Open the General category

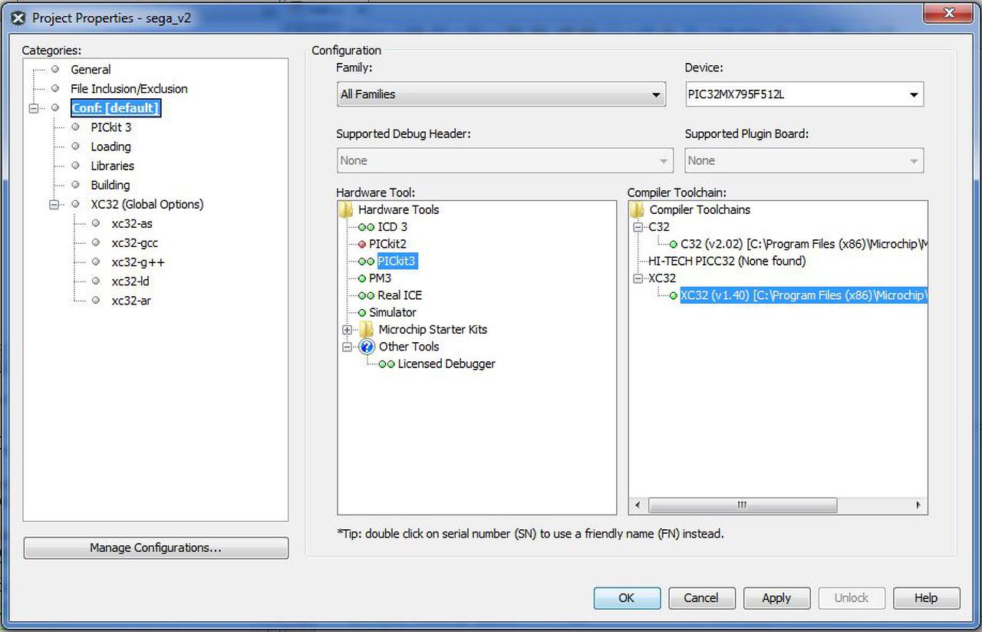point(91,69)
